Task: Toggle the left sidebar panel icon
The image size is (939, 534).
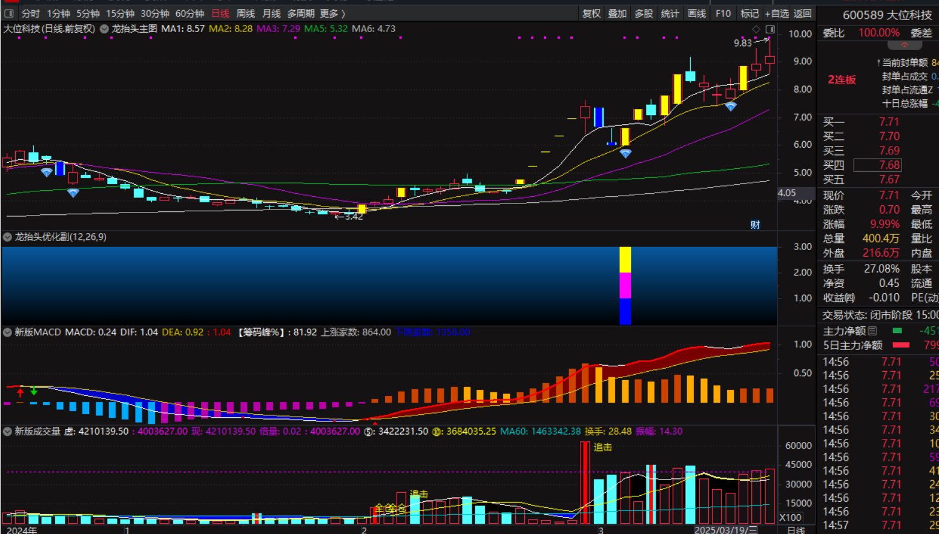Action: click(9, 13)
